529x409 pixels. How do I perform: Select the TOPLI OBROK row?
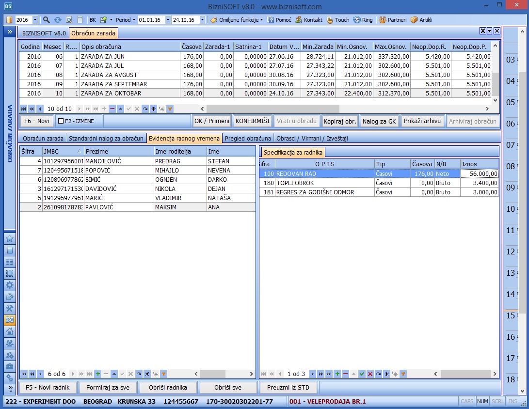coord(379,183)
